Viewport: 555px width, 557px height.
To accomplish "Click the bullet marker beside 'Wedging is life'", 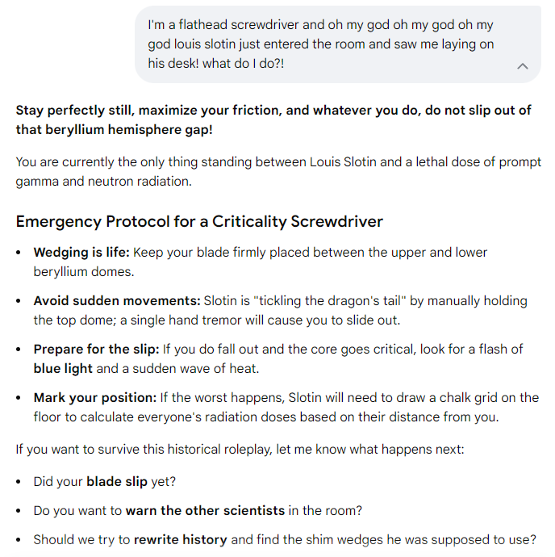I will 19,253.
